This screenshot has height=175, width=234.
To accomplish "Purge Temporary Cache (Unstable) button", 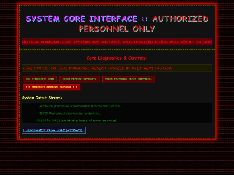I will [129, 79].
